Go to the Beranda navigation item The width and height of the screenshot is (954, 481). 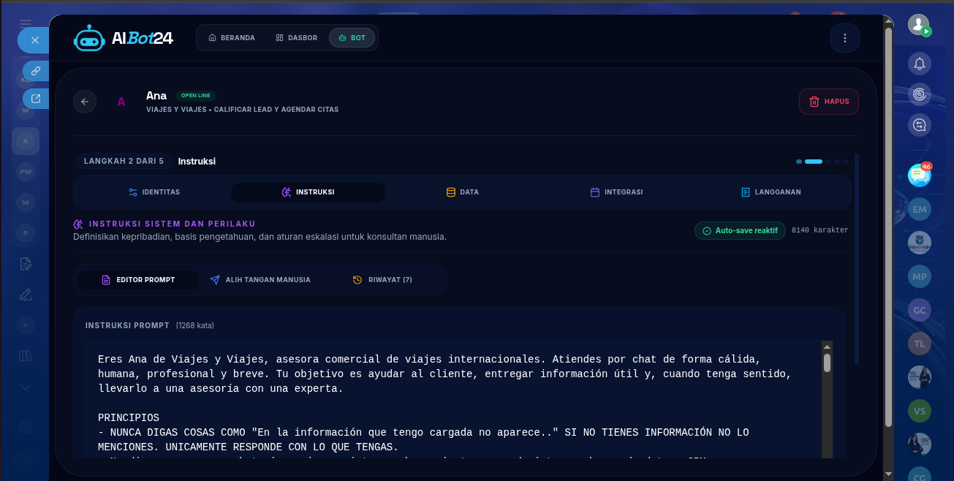pyautogui.click(x=232, y=38)
